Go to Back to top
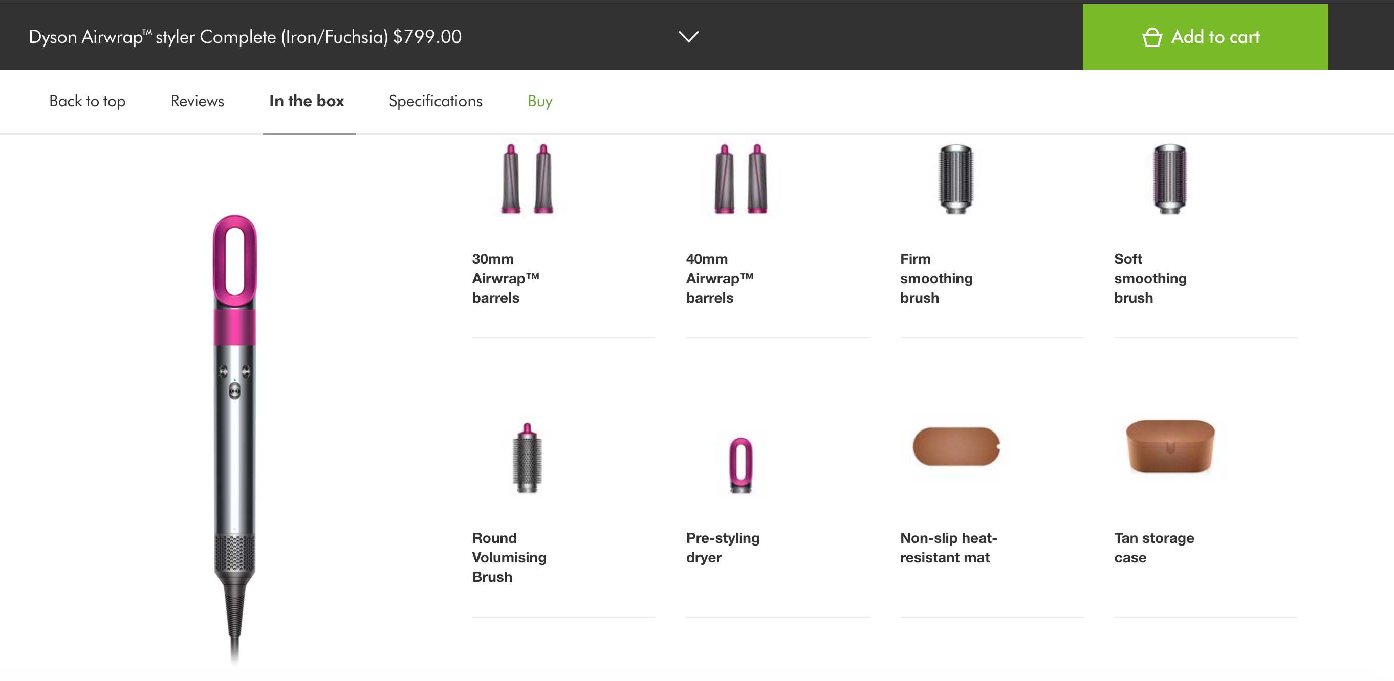 tap(87, 101)
